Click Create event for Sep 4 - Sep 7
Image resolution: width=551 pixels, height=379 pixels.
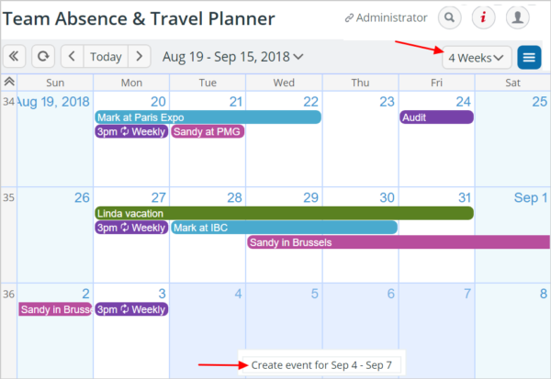pyautogui.click(x=321, y=365)
